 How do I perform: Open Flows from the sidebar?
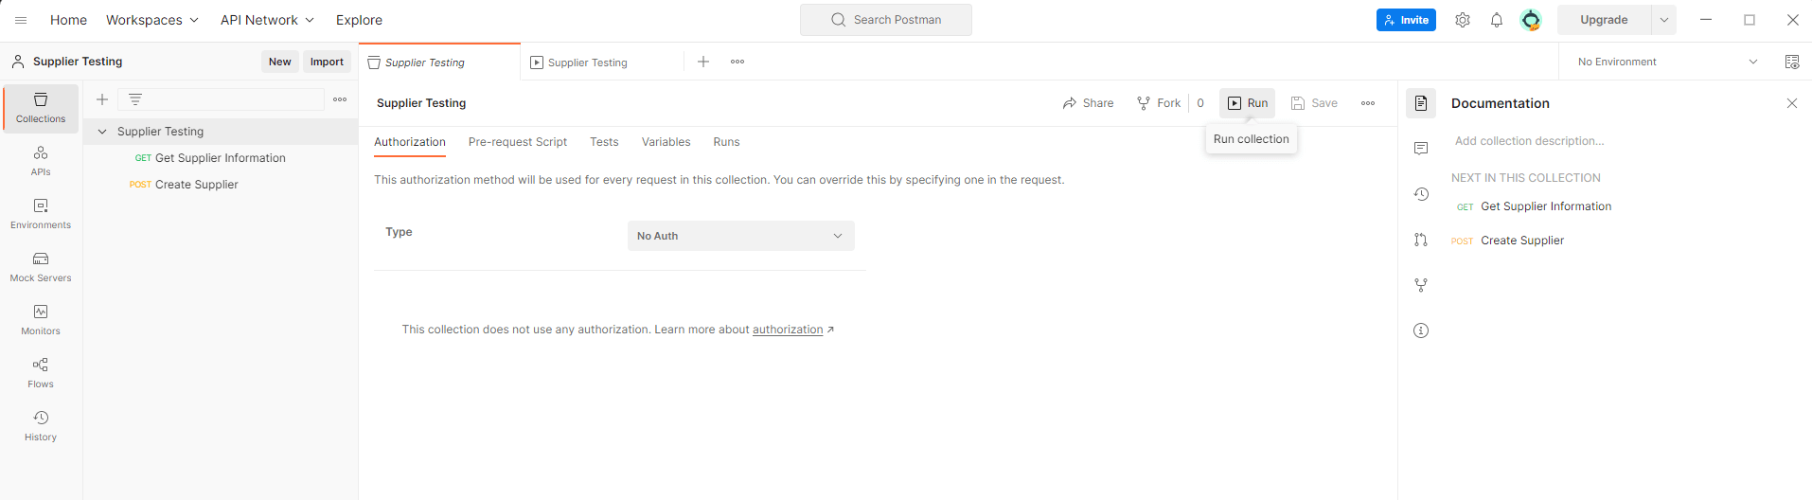click(x=41, y=373)
